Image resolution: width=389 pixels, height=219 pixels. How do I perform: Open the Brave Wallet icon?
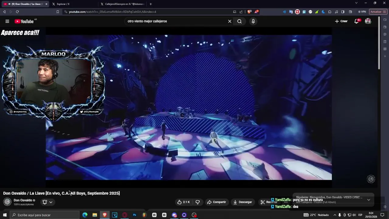pyautogui.click(x=350, y=12)
